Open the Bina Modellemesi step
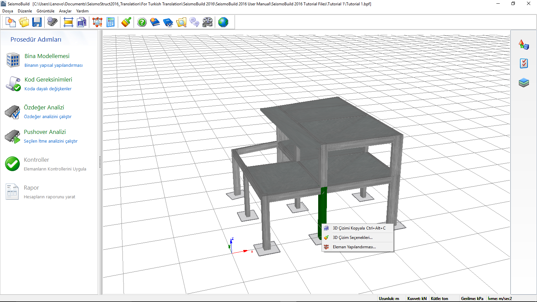Image resolution: width=537 pixels, height=302 pixels. 47,56
